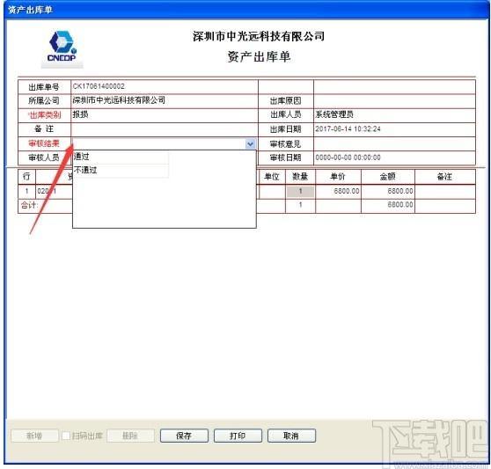Click the 审核人员 label

(x=44, y=158)
